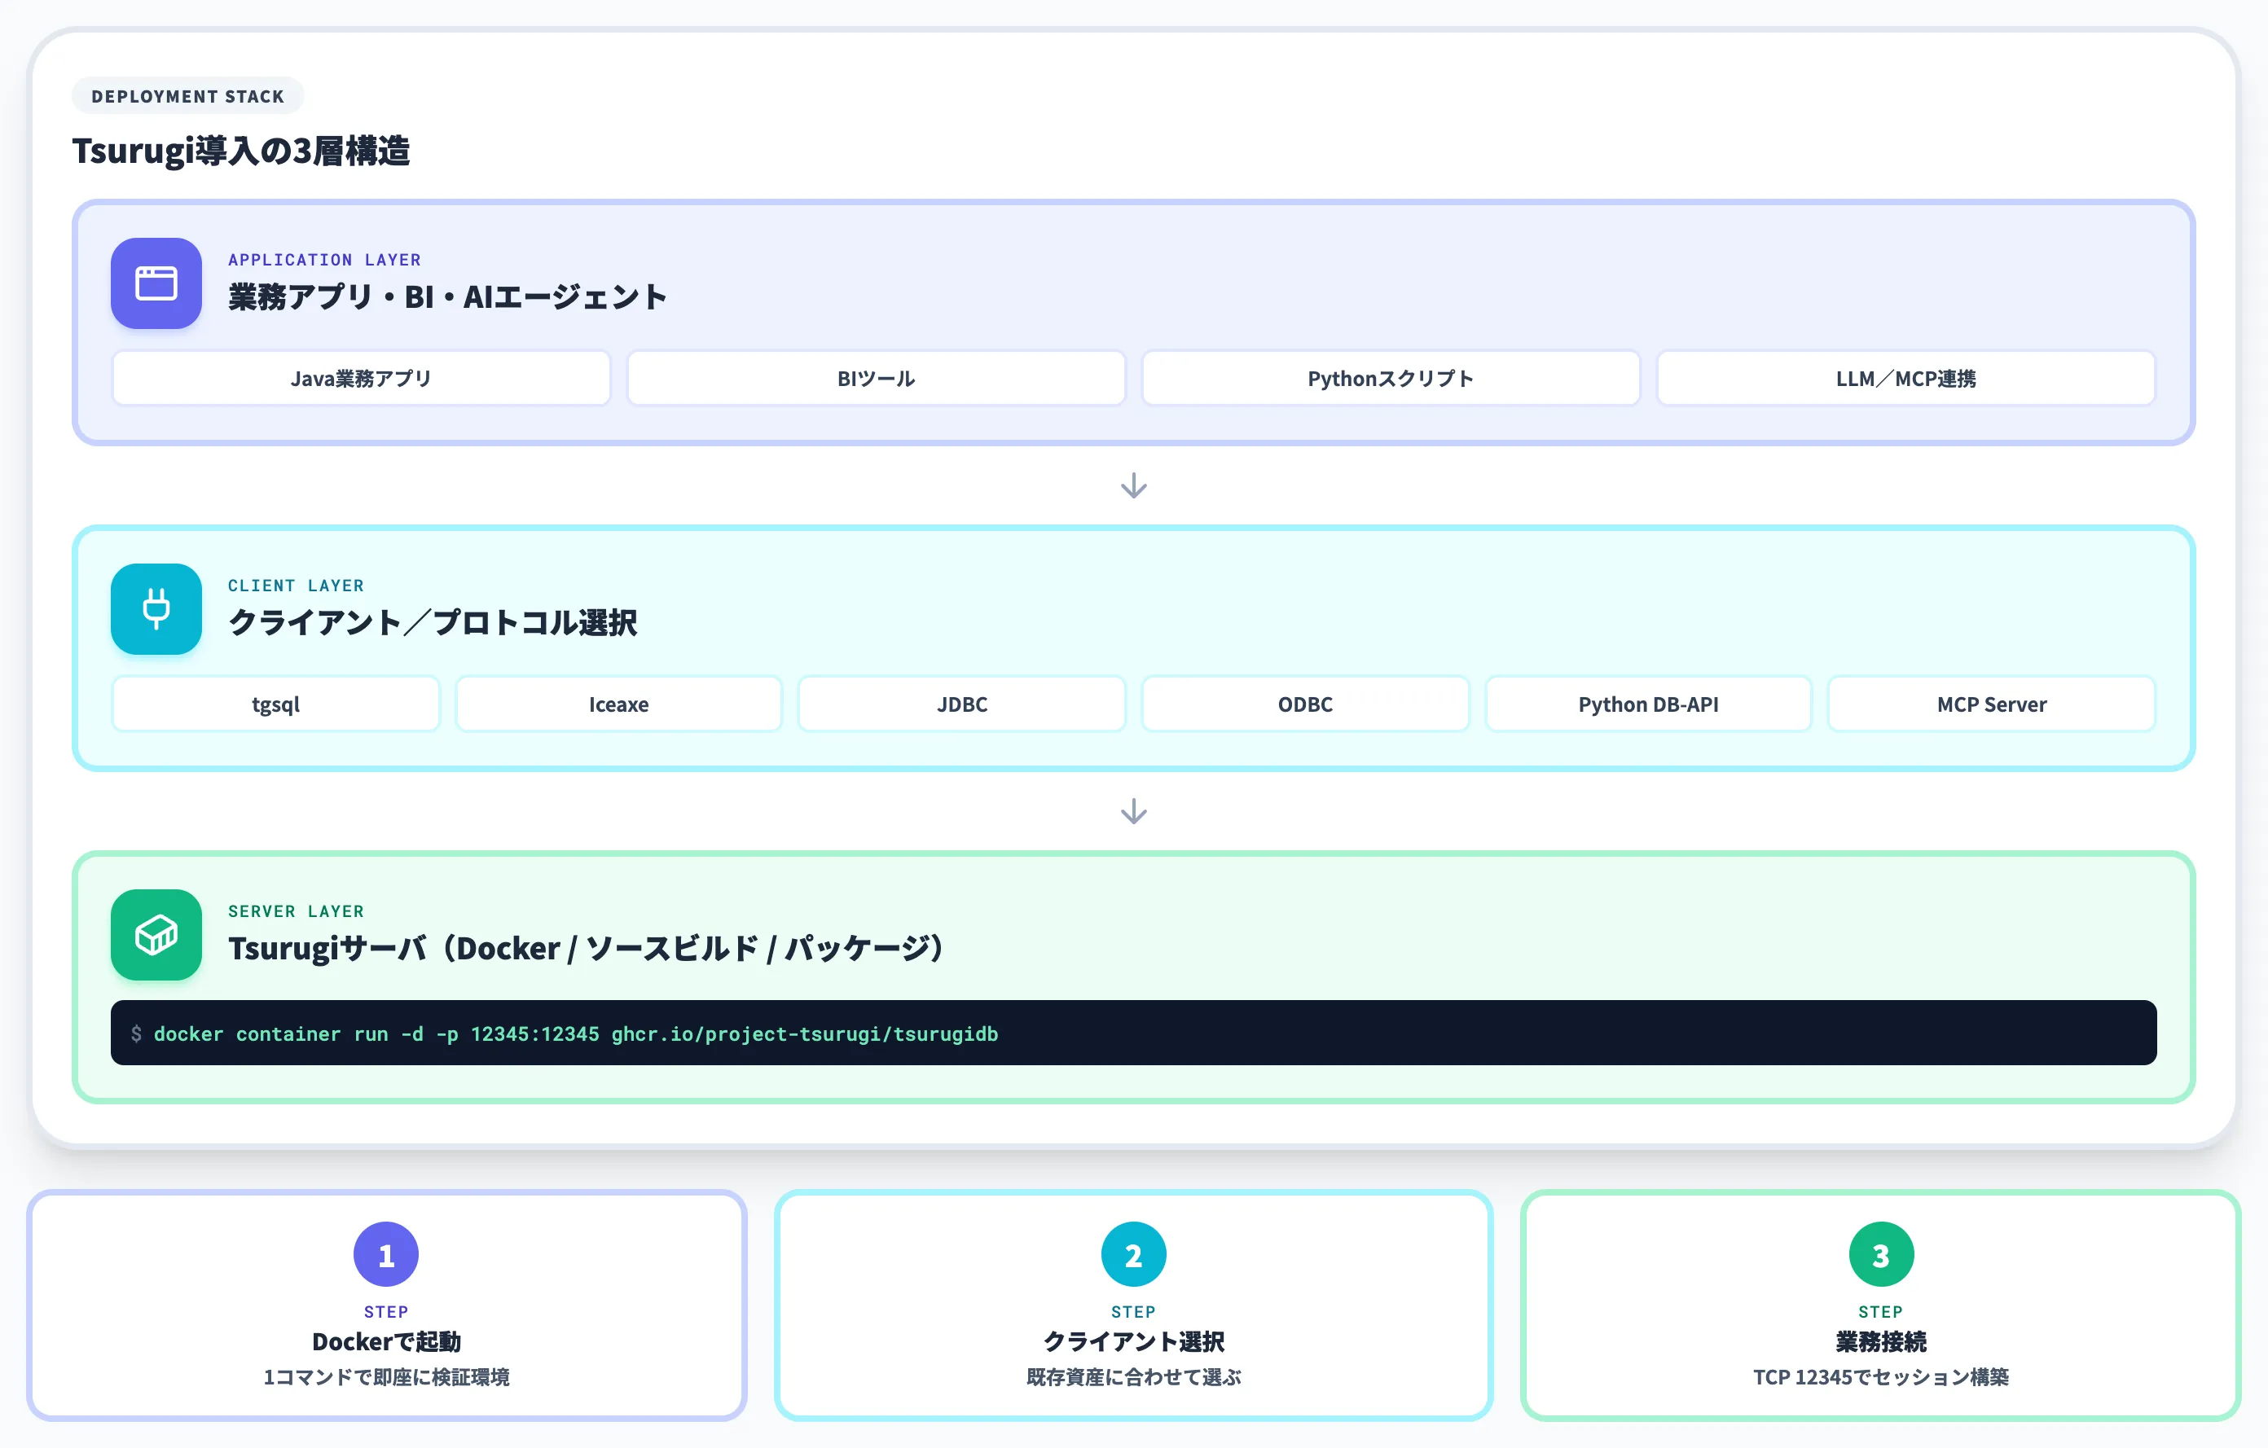The width and height of the screenshot is (2268, 1448).
Task: Click the step 3 numbered circle
Action: (1881, 1254)
